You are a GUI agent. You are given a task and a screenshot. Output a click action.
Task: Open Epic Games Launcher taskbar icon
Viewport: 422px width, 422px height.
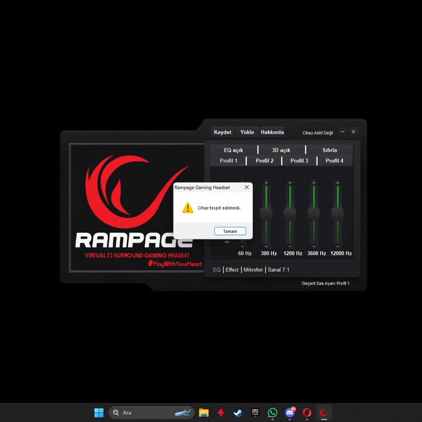coord(255,412)
